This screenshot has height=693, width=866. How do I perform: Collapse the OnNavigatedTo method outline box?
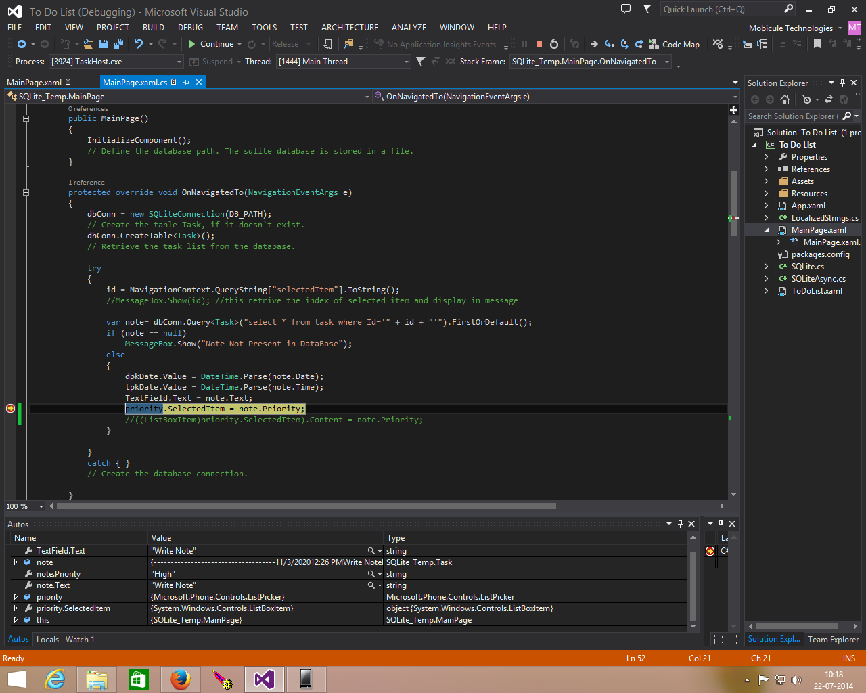26,192
